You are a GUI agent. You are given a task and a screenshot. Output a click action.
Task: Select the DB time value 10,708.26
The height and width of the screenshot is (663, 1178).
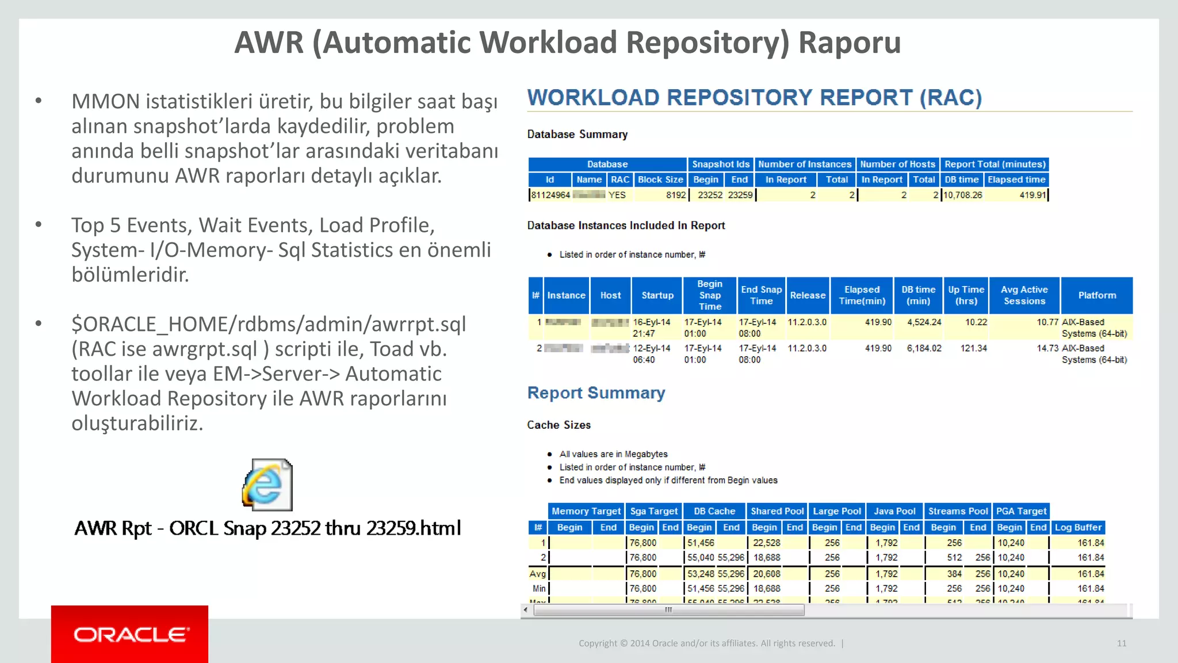click(x=962, y=195)
